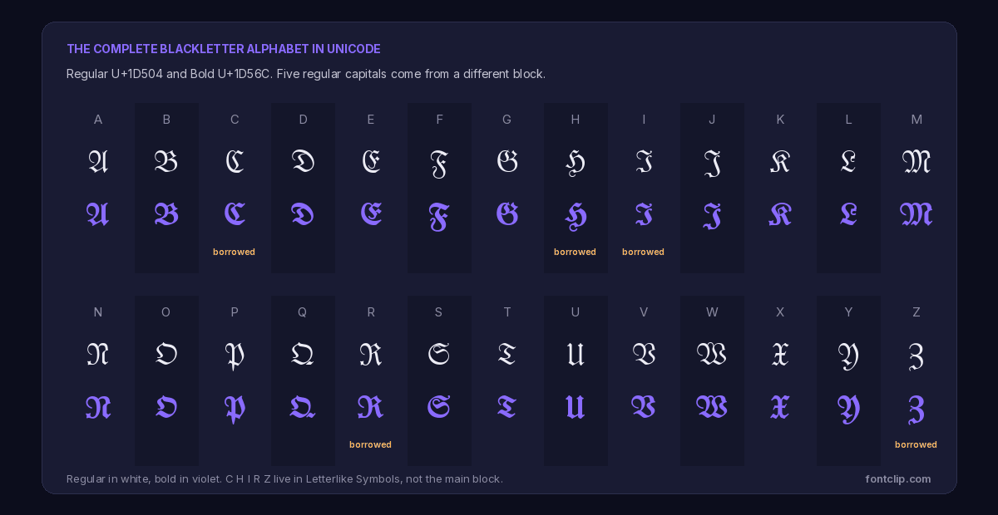This screenshot has height=515, width=998.
Task: Select the white regular blackletter B glyph
Action: tap(166, 161)
